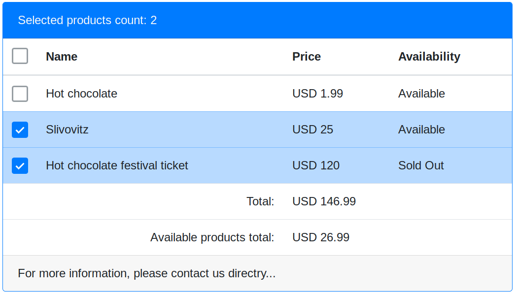Click the USD 1.99 price cell

click(x=317, y=94)
